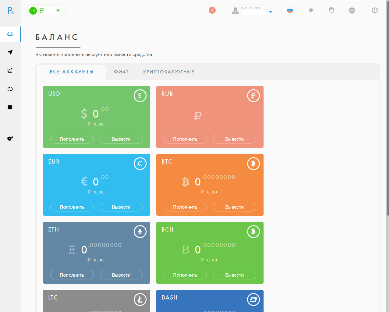The image size is (390, 312).
Task: Click the bitcoin circle icon on the BTC card
Action: point(253,164)
